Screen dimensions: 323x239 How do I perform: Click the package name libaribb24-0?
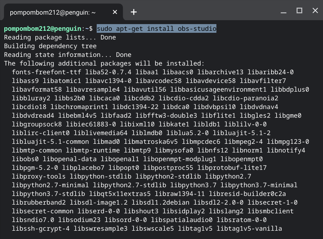point(270,72)
